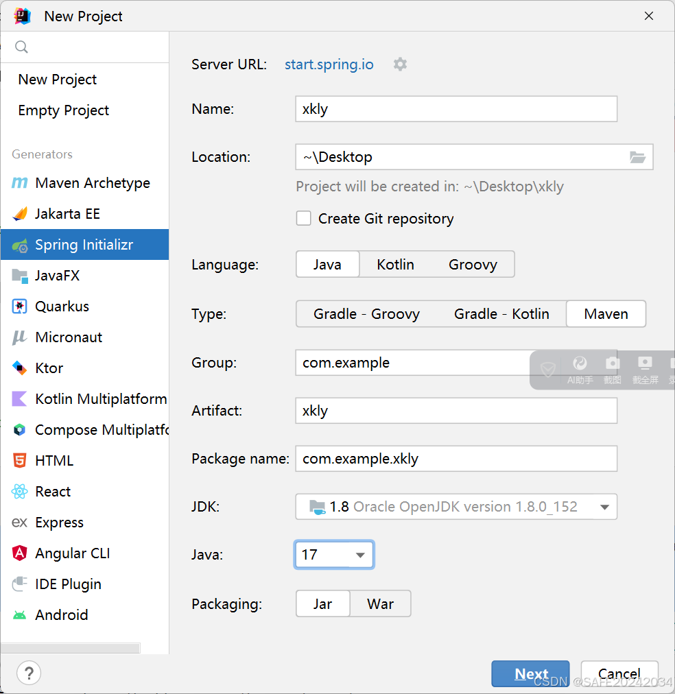Select Kotlin as the project language
This screenshot has width=675, height=694.
(x=395, y=264)
